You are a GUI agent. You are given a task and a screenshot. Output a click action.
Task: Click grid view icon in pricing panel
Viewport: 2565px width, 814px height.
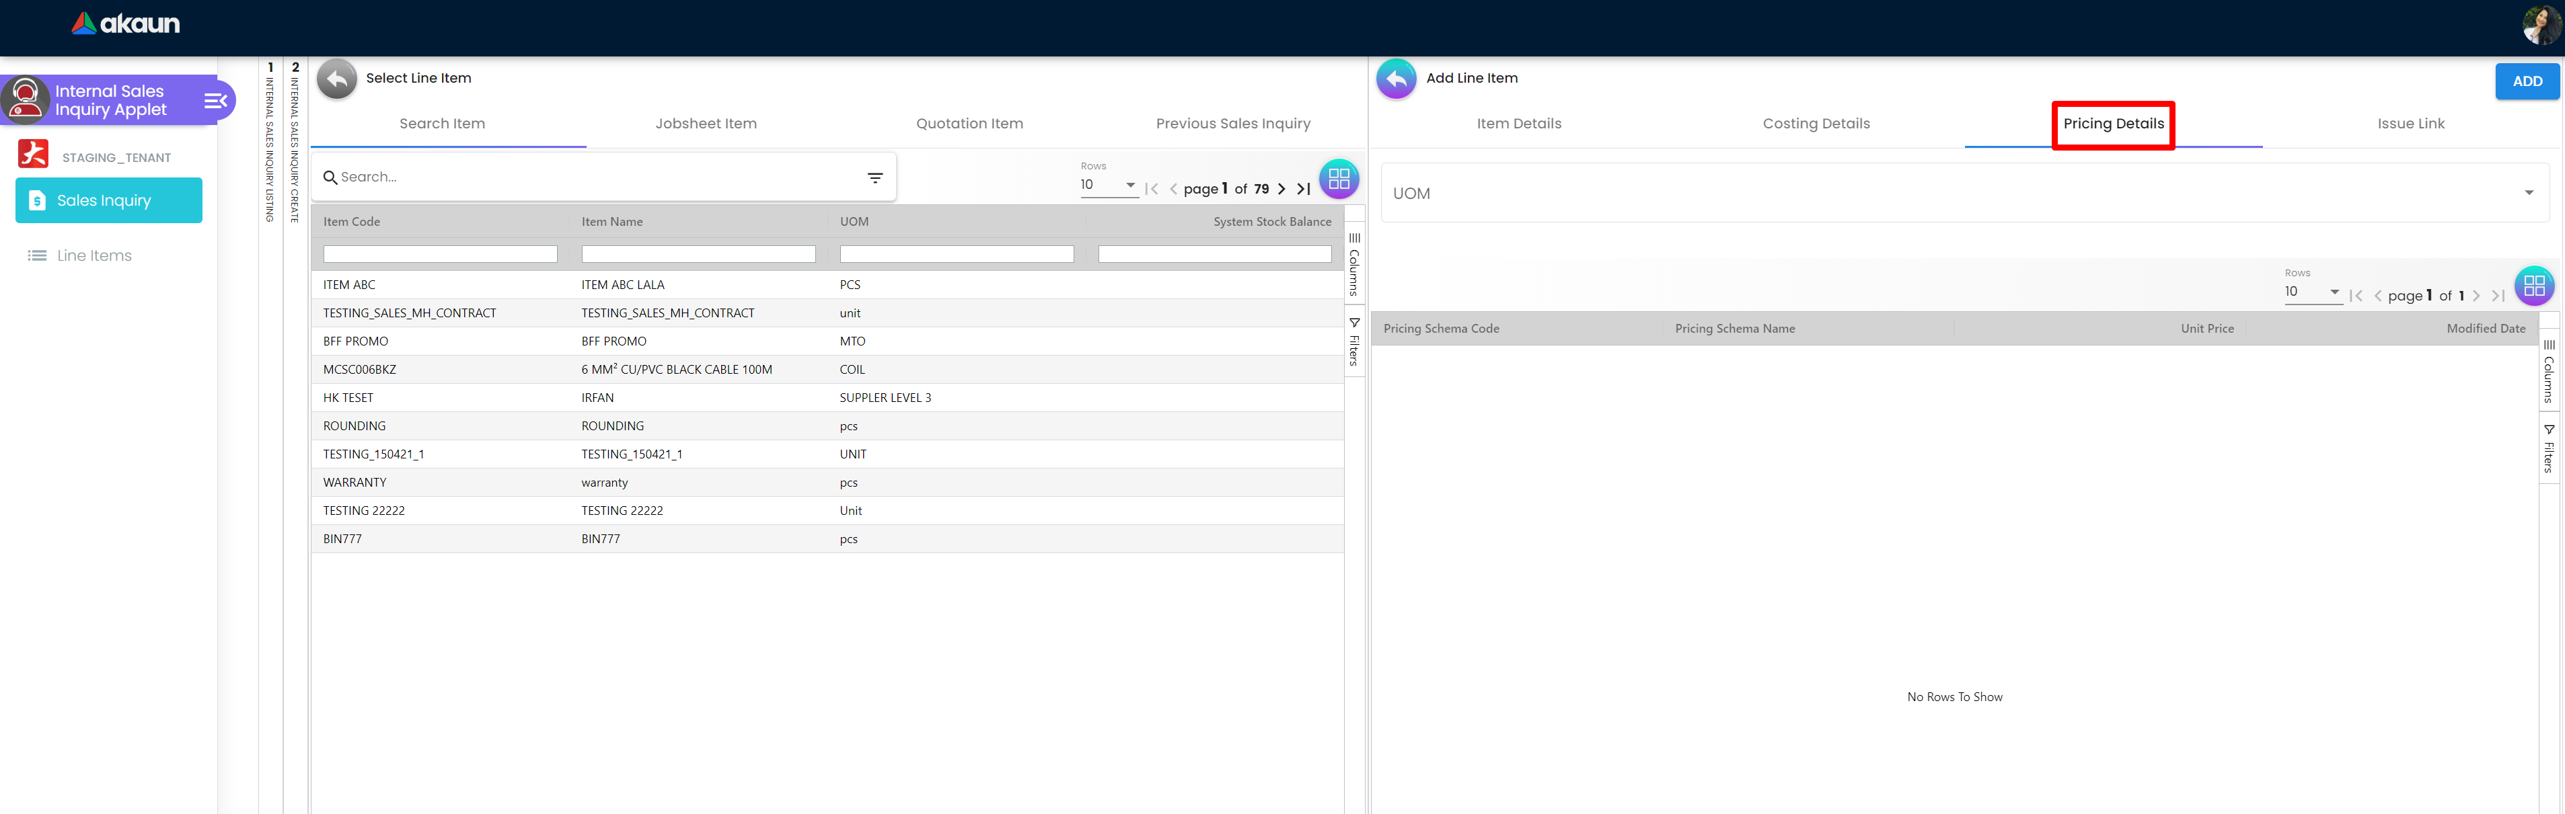[2533, 286]
